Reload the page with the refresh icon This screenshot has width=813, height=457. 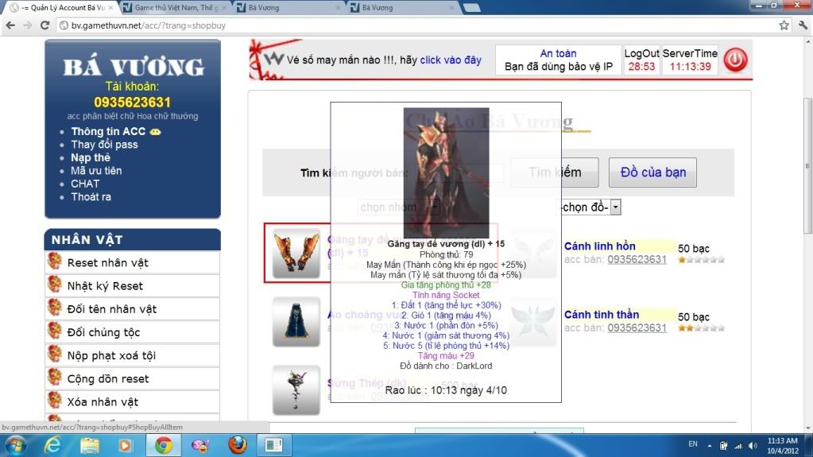[45, 25]
